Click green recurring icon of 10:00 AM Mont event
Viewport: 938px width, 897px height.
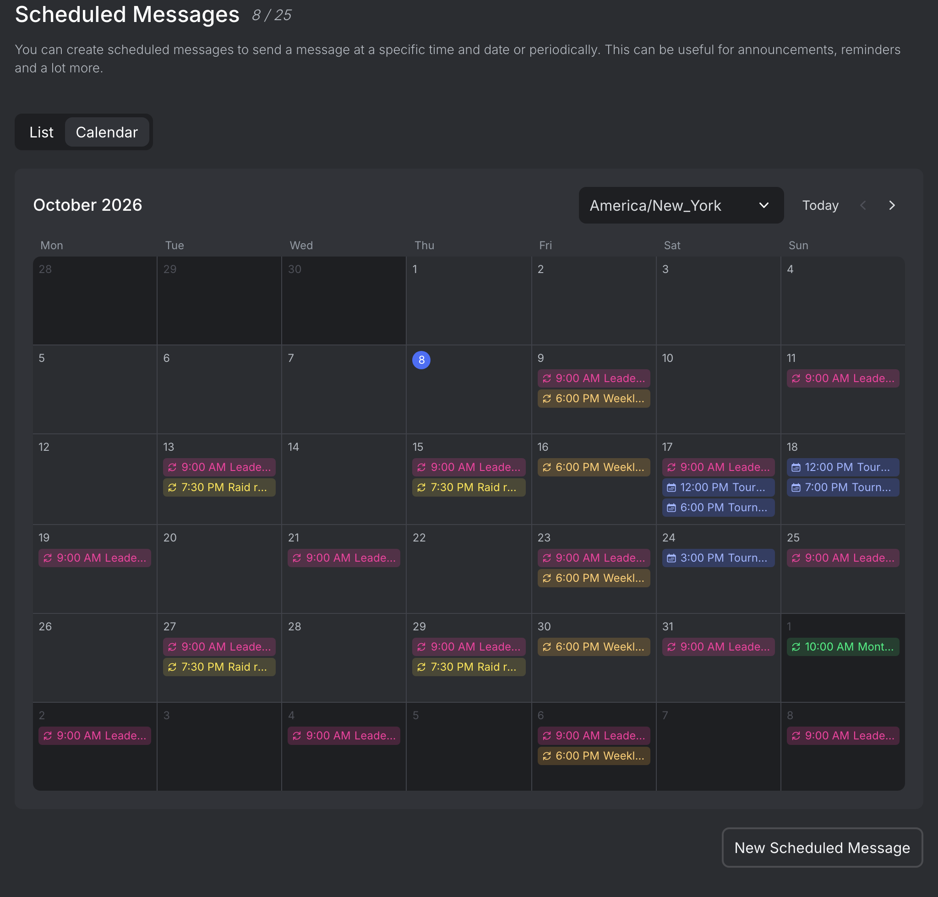[x=796, y=646]
